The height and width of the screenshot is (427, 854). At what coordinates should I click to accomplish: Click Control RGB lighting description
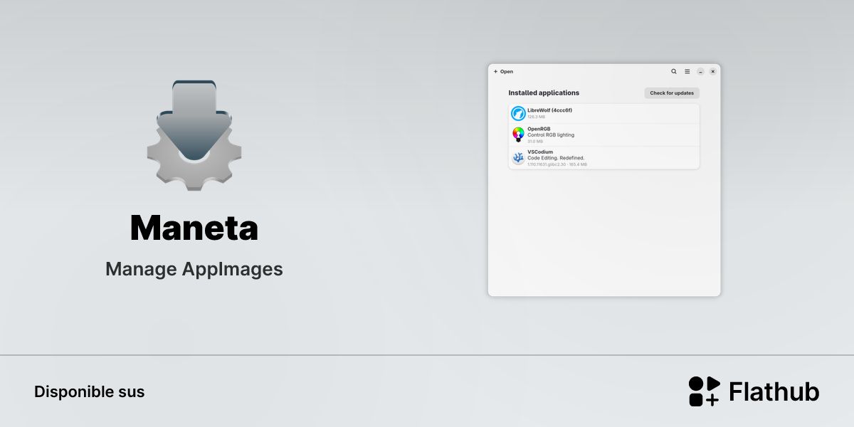pyautogui.click(x=551, y=135)
